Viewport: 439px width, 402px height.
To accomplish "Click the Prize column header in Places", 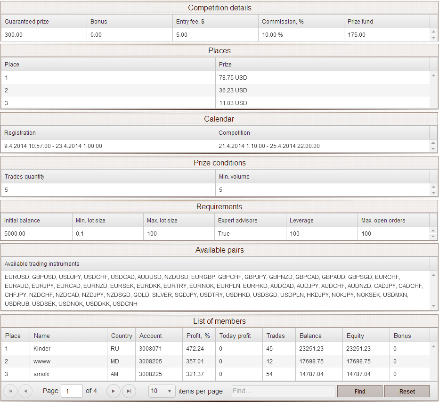I will 322,64.
